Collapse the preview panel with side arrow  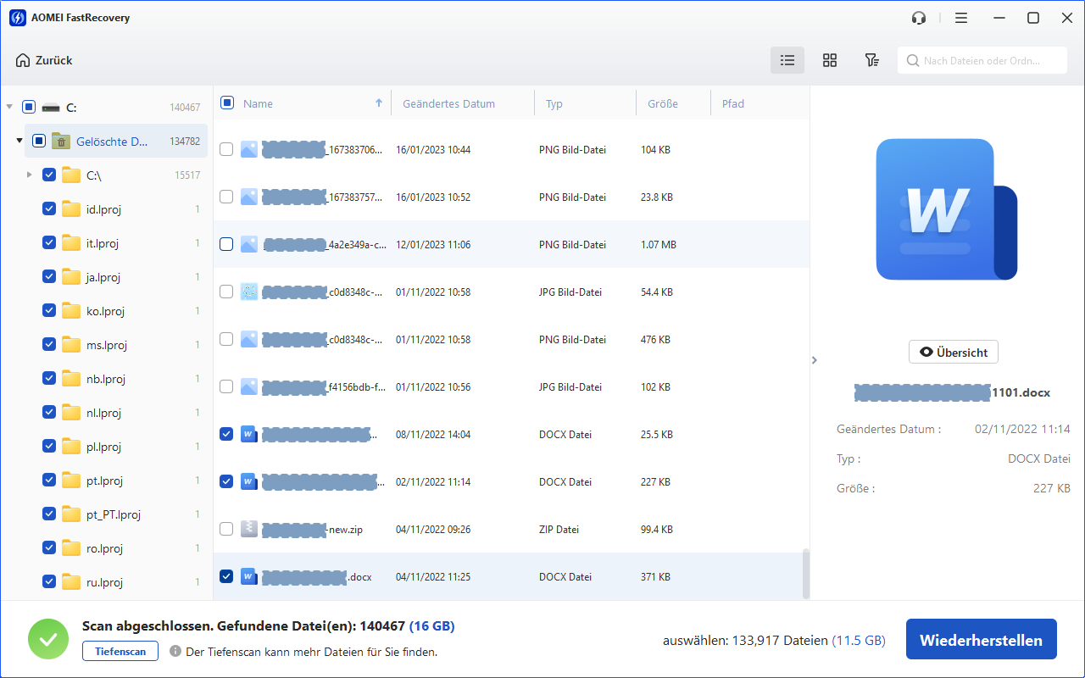coord(815,360)
